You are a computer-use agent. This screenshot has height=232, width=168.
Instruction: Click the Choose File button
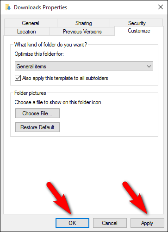[x=37, y=113]
